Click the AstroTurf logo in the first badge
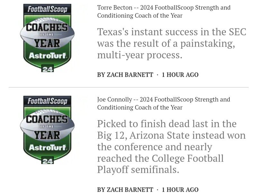Viewport: 257px width, 196px height. pyautogui.click(x=48, y=56)
